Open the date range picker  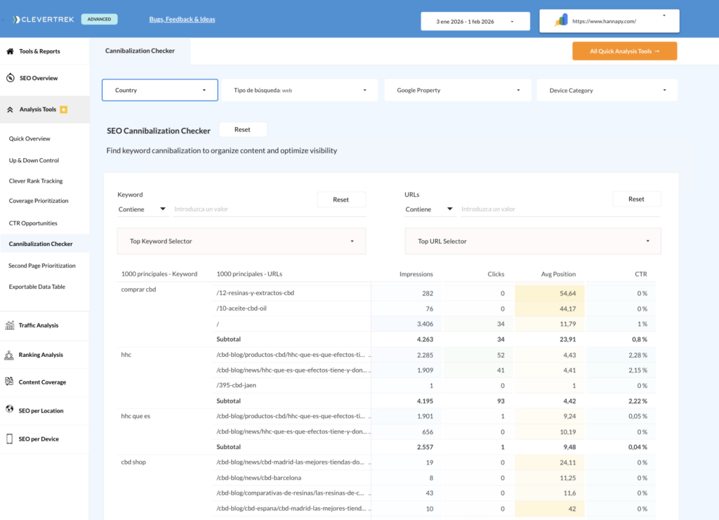tap(474, 21)
